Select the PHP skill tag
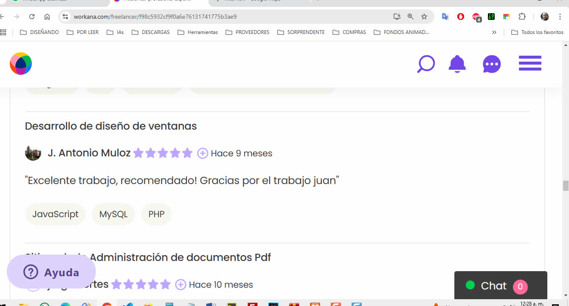569x306 pixels. pos(156,214)
